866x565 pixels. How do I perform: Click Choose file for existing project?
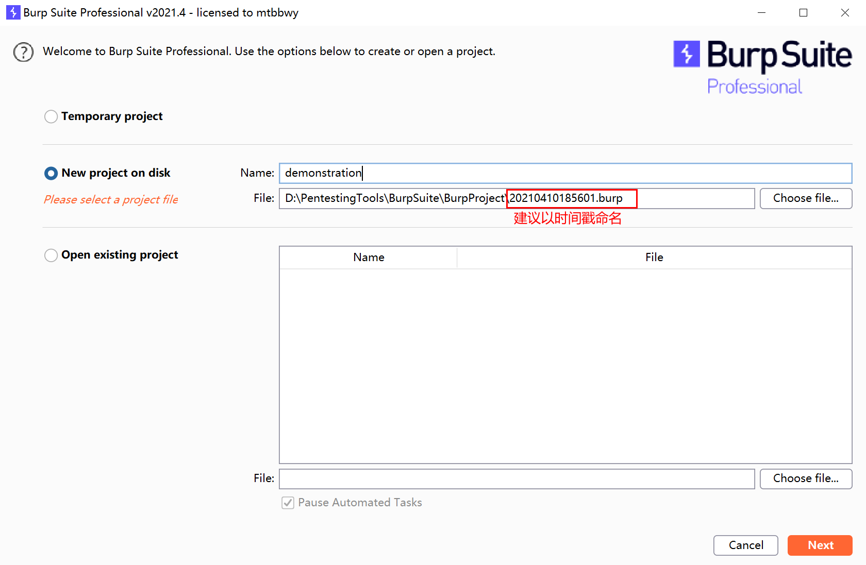pos(806,478)
